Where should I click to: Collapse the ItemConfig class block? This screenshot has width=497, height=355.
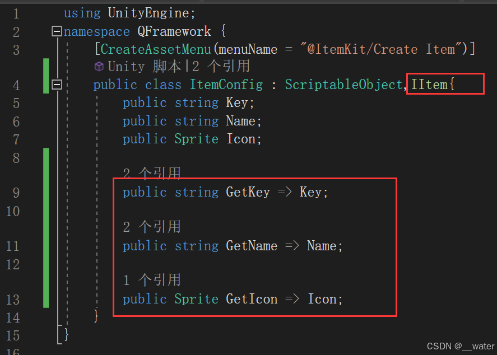[57, 85]
